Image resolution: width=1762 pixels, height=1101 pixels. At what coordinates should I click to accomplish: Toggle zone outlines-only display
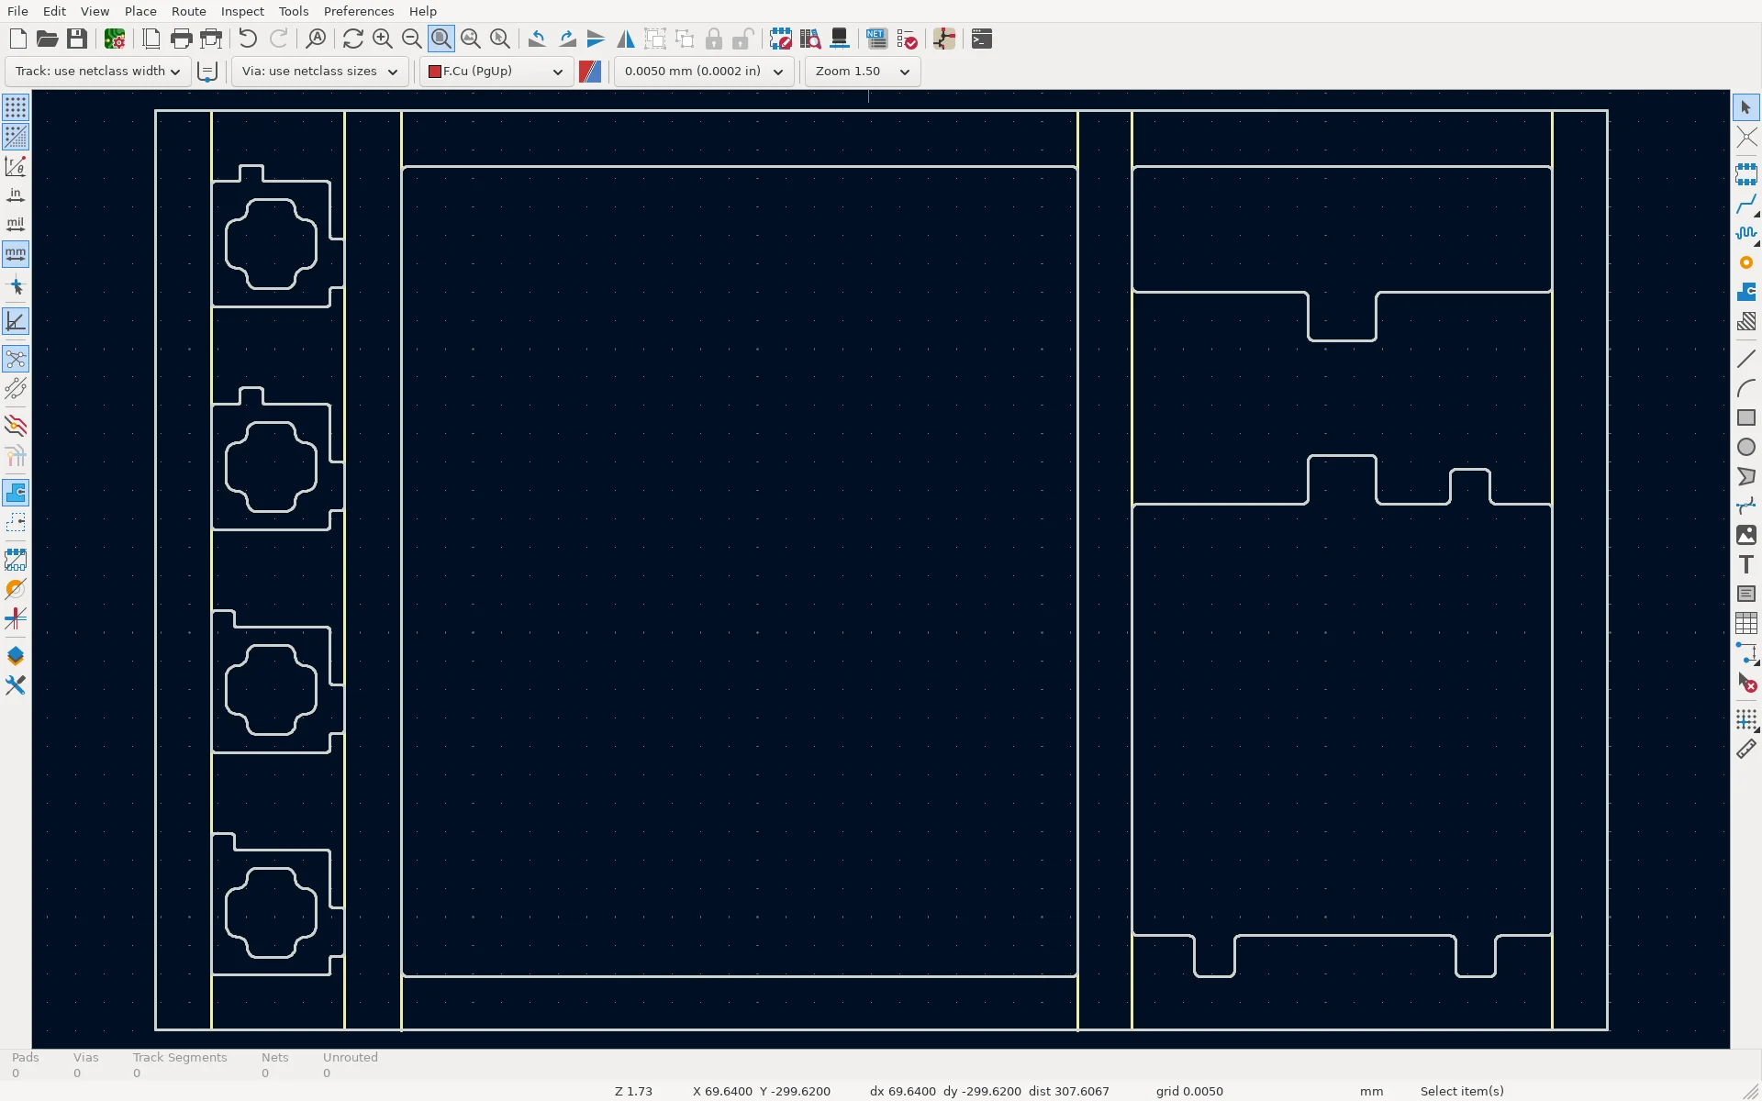click(16, 522)
